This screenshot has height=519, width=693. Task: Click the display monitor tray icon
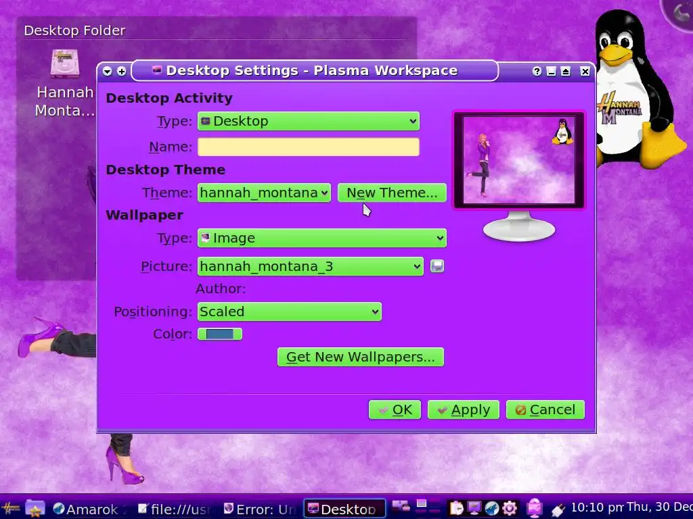(474, 508)
